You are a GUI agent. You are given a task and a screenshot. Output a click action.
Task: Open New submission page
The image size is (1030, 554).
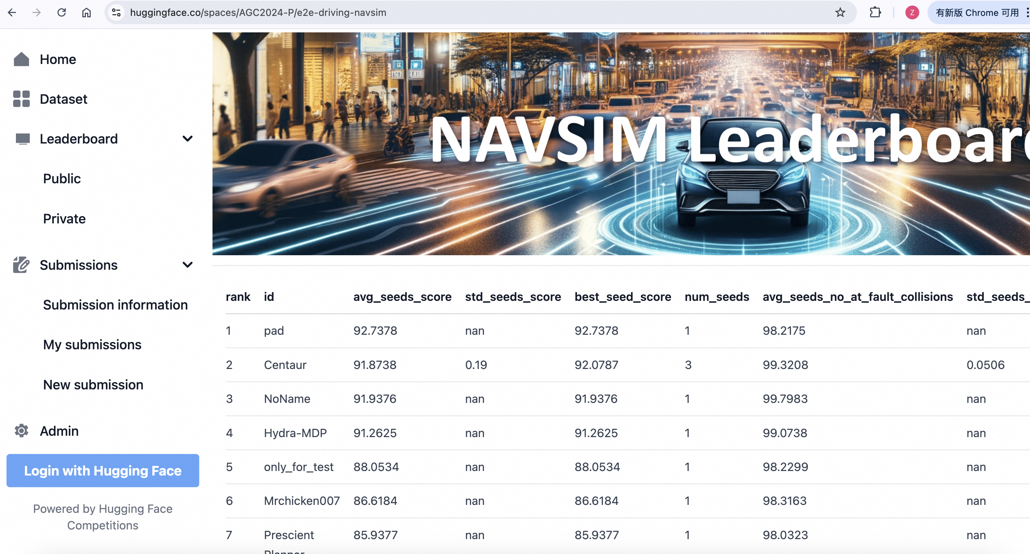(x=93, y=385)
